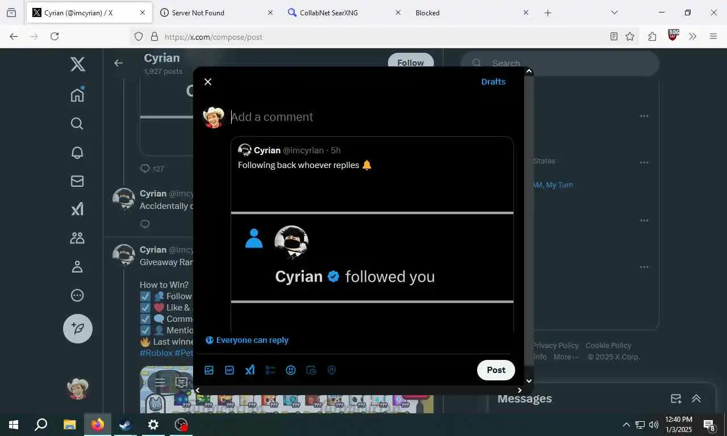Expand the Messages drawer
The width and height of the screenshot is (727, 436).
tap(696, 399)
